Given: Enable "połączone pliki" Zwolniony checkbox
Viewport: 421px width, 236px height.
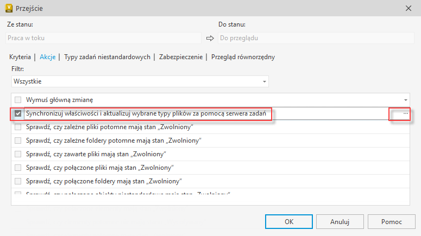Looking at the screenshot, I should [x=18, y=168].
